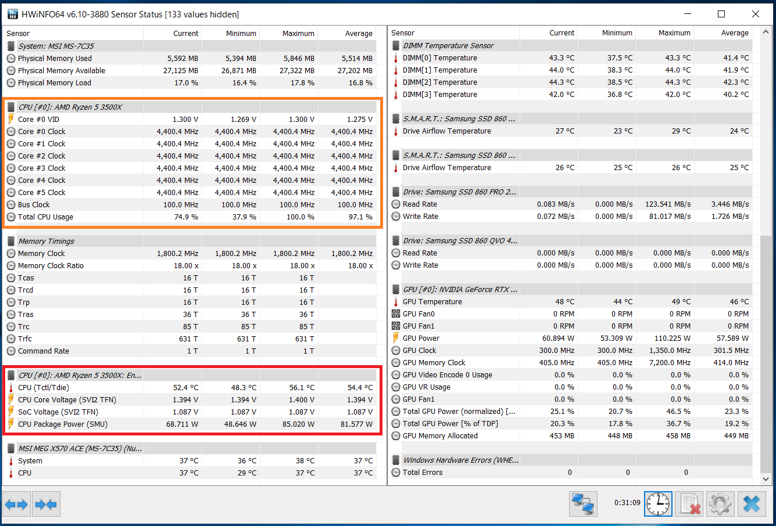Select the Total GPU Power [% of TDP] row
776x526 pixels.
(571, 423)
